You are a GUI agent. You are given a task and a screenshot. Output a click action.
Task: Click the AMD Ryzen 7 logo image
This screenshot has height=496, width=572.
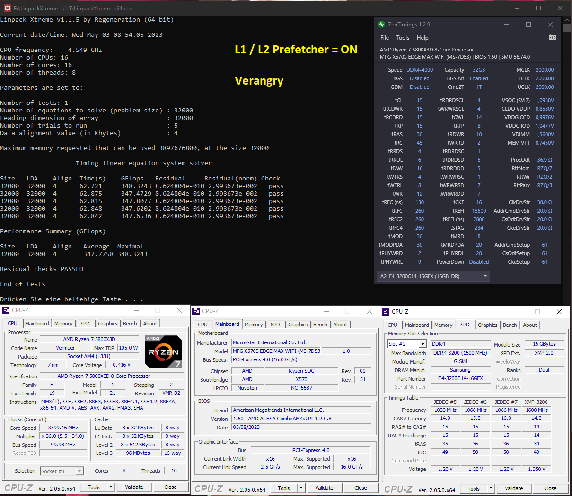click(163, 352)
